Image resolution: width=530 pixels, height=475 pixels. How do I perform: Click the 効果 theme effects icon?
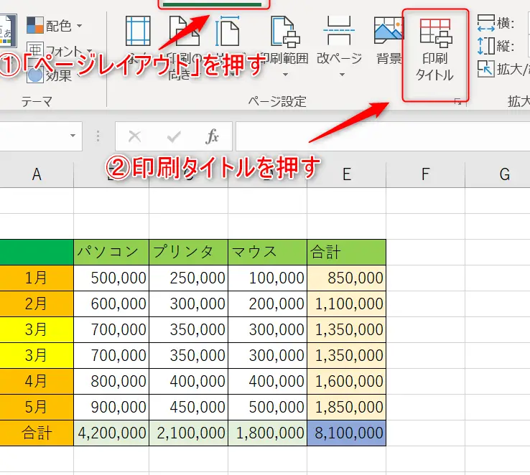(x=34, y=75)
